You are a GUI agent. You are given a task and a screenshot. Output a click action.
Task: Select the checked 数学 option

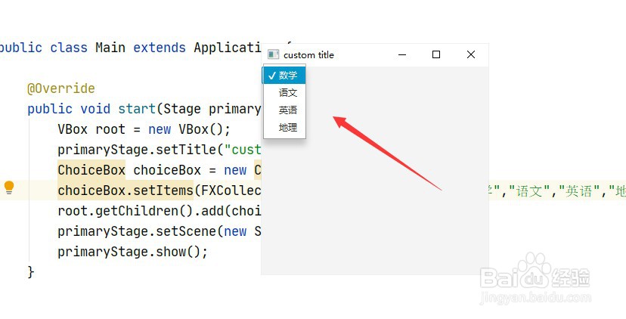pyautogui.click(x=287, y=75)
